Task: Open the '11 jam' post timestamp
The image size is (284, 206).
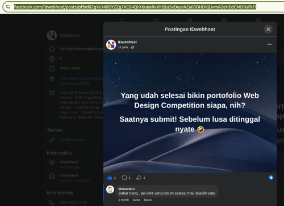Action: click(123, 47)
